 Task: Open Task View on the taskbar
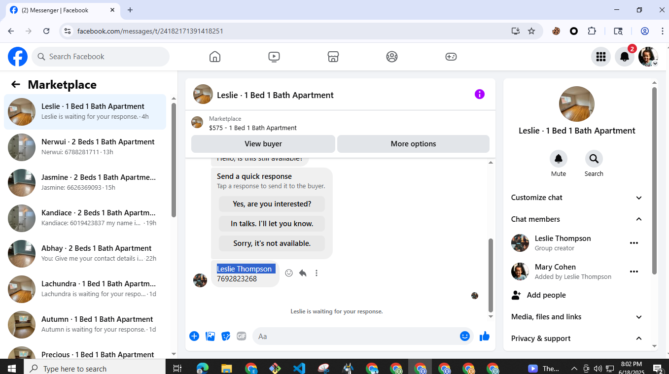[x=177, y=368]
